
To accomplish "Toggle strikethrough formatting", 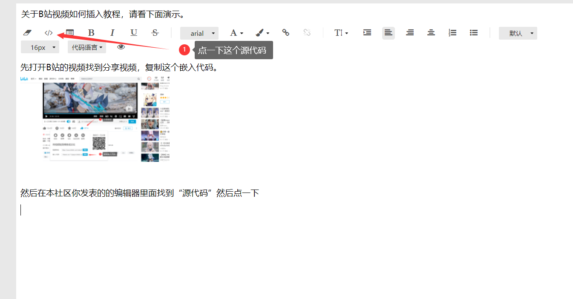I will pyautogui.click(x=155, y=33).
